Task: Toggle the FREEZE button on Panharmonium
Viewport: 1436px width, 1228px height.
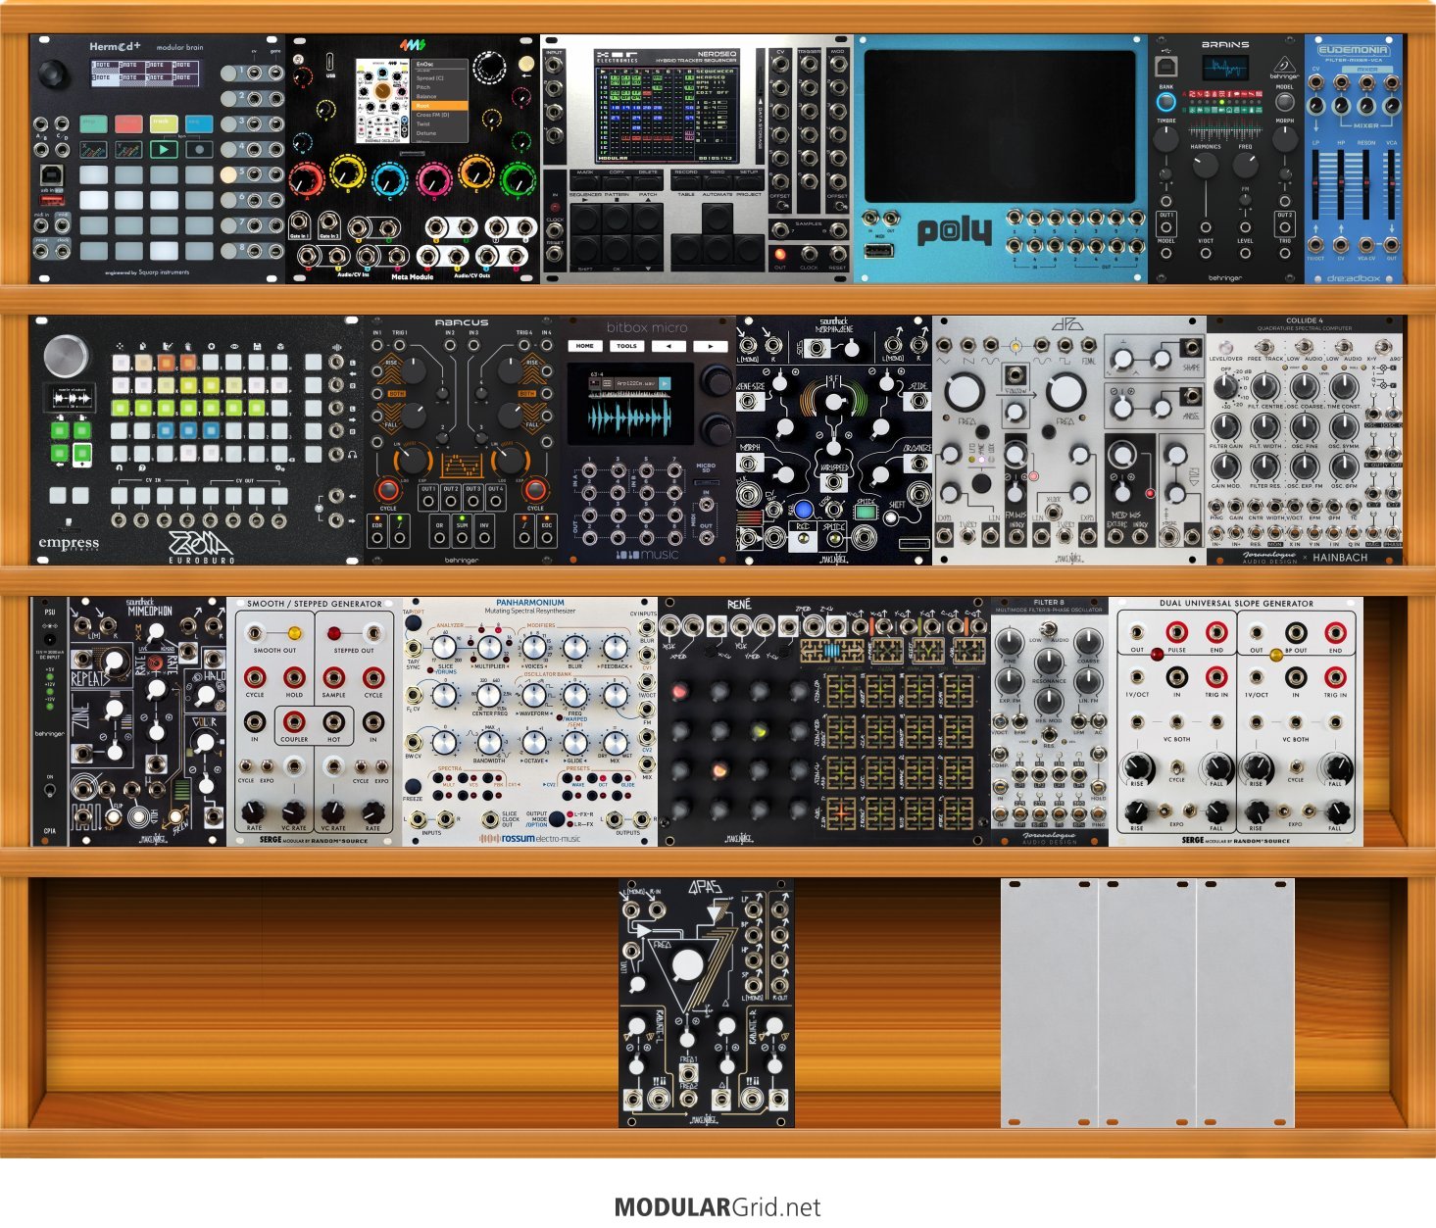Action: (414, 786)
